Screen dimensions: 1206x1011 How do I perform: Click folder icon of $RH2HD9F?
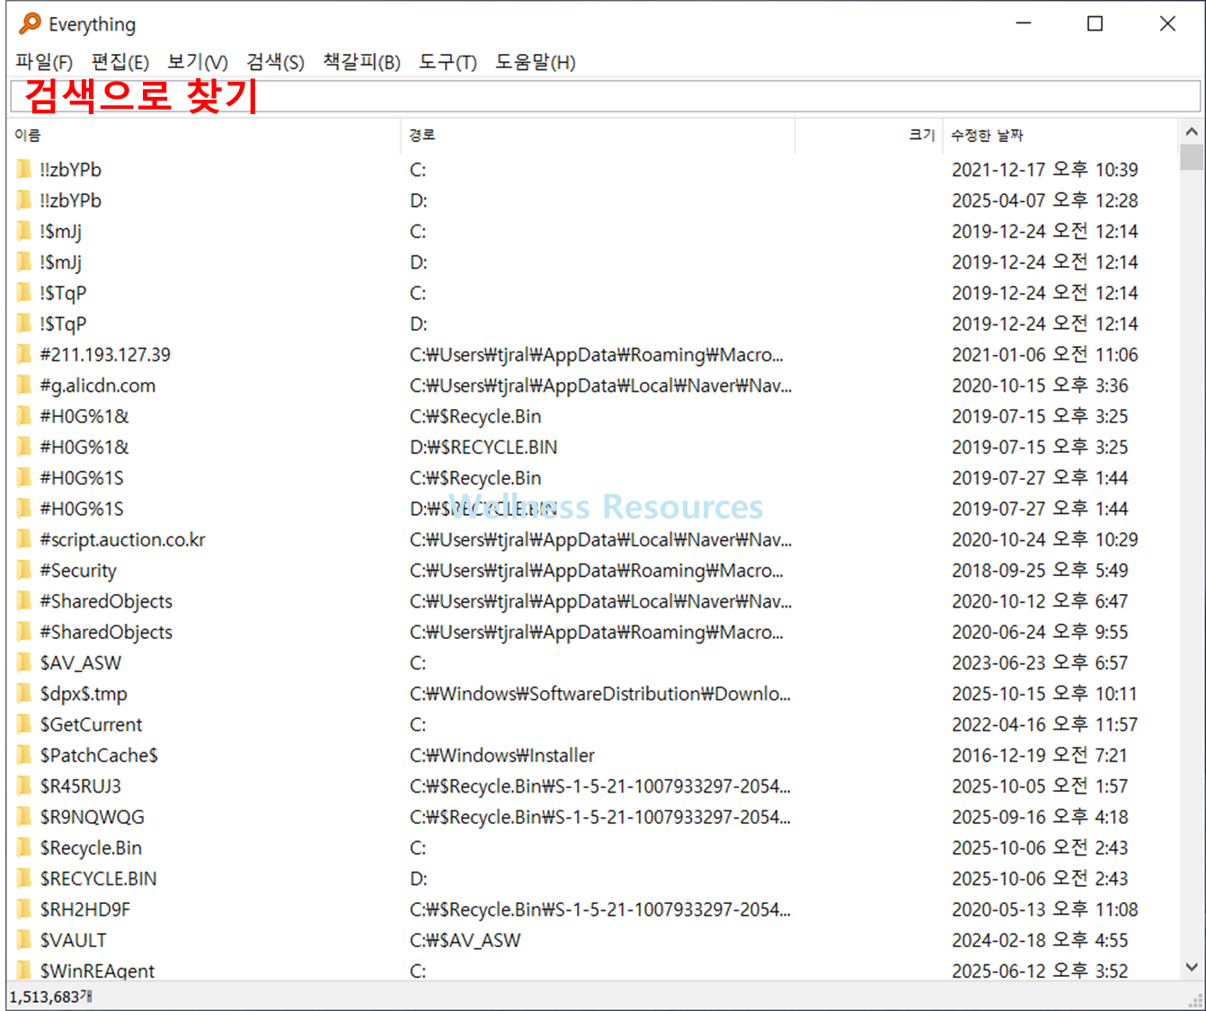(x=24, y=909)
